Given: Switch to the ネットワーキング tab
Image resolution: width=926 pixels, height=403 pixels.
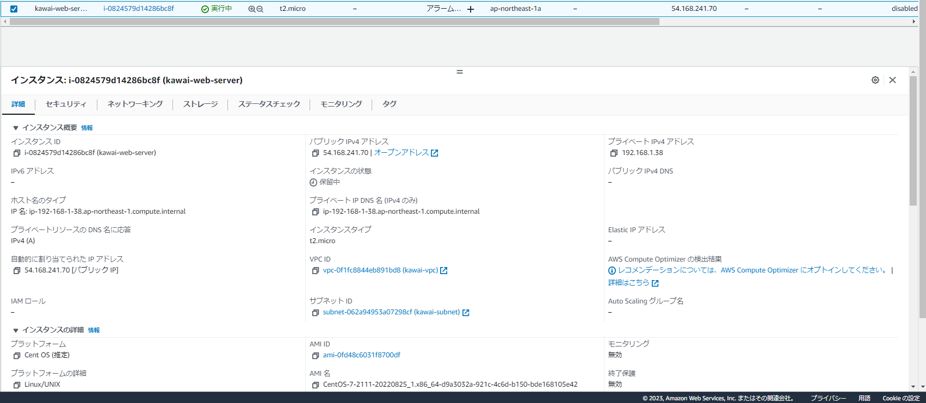Looking at the screenshot, I should (135, 104).
